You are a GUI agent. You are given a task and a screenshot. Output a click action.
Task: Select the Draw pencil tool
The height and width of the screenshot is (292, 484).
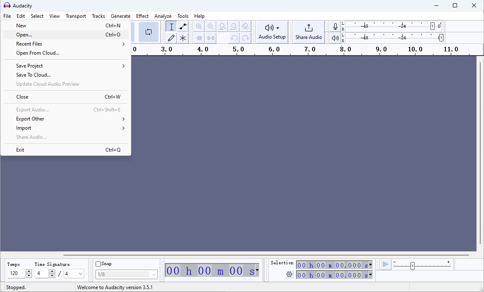[x=171, y=38]
